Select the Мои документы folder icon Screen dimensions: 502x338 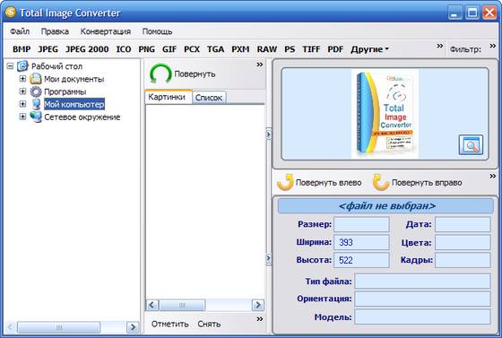coord(36,79)
